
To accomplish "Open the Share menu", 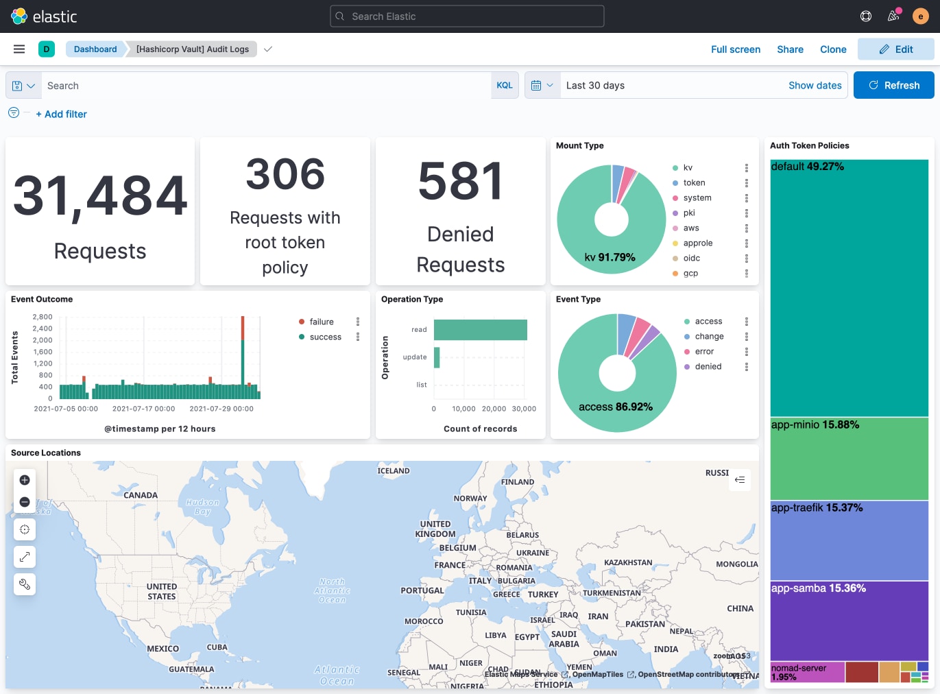I will click(x=790, y=49).
